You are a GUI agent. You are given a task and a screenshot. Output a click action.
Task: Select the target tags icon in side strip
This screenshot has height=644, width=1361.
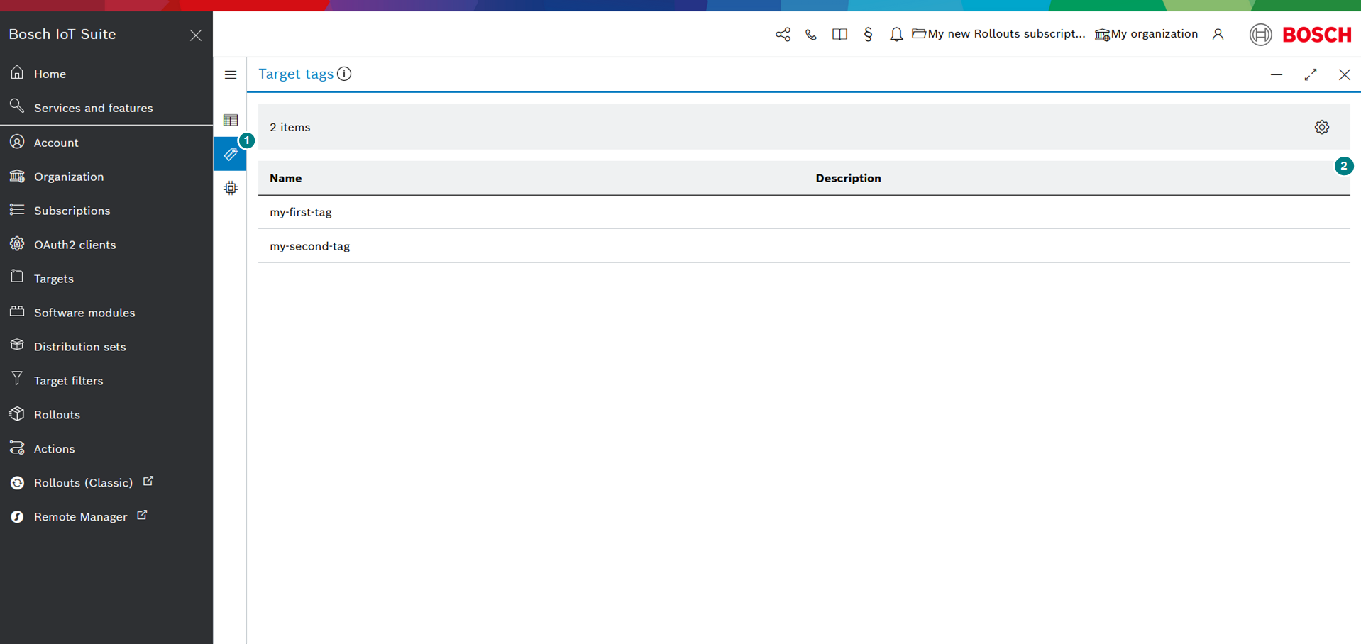231,154
